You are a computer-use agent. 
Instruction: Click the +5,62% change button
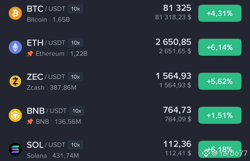click(220, 81)
